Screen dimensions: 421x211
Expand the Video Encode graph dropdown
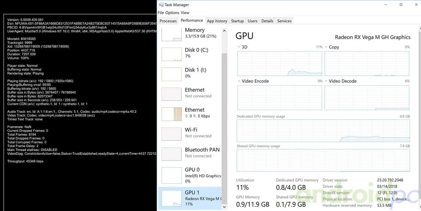coord(239,81)
